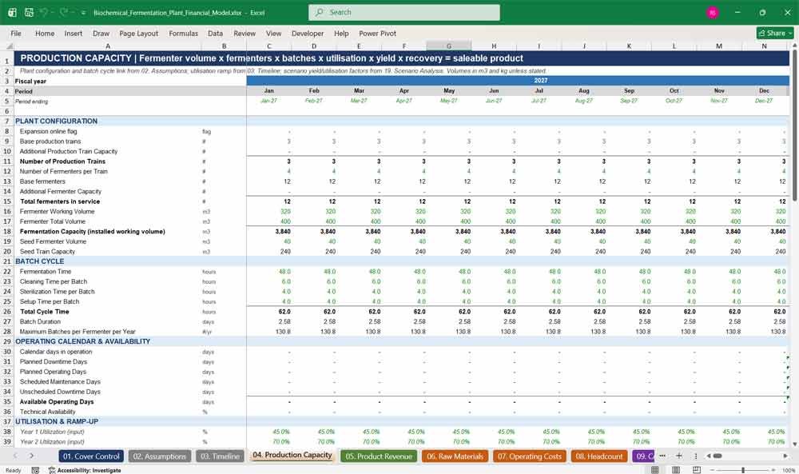
Task: Select column A header
Action: pyautogui.click(x=108, y=46)
